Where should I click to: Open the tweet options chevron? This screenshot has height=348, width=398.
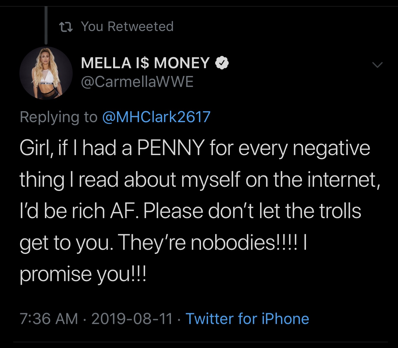pos(377,65)
